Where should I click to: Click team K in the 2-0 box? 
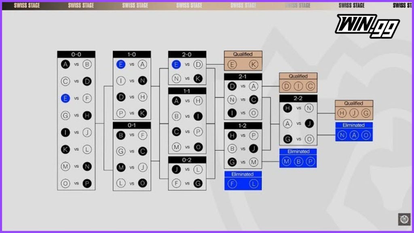point(198,78)
